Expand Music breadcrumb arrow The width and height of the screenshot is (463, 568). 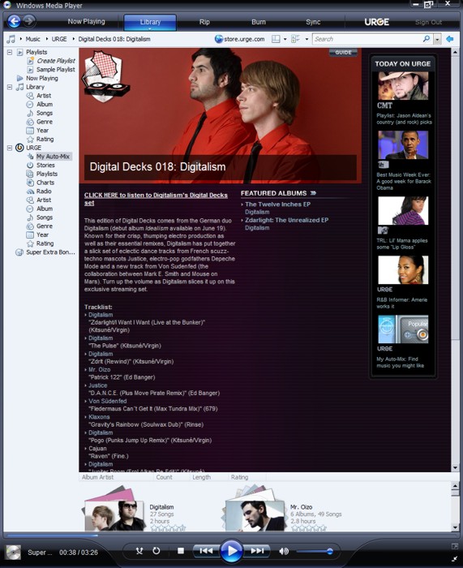click(x=21, y=39)
